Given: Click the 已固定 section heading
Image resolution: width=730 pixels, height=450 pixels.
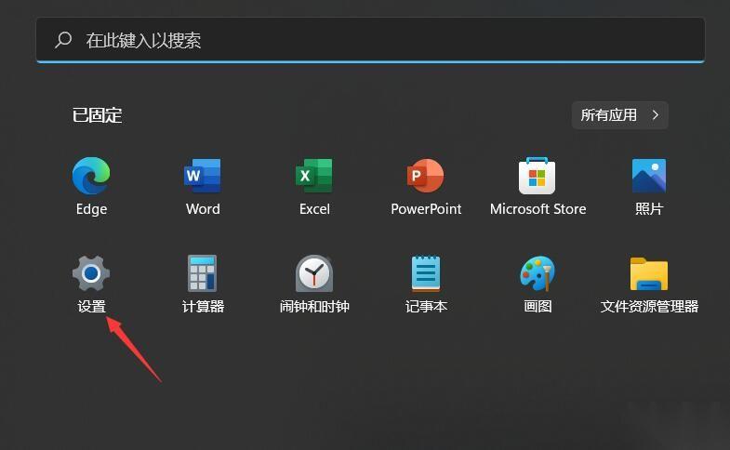Looking at the screenshot, I should pos(97,115).
